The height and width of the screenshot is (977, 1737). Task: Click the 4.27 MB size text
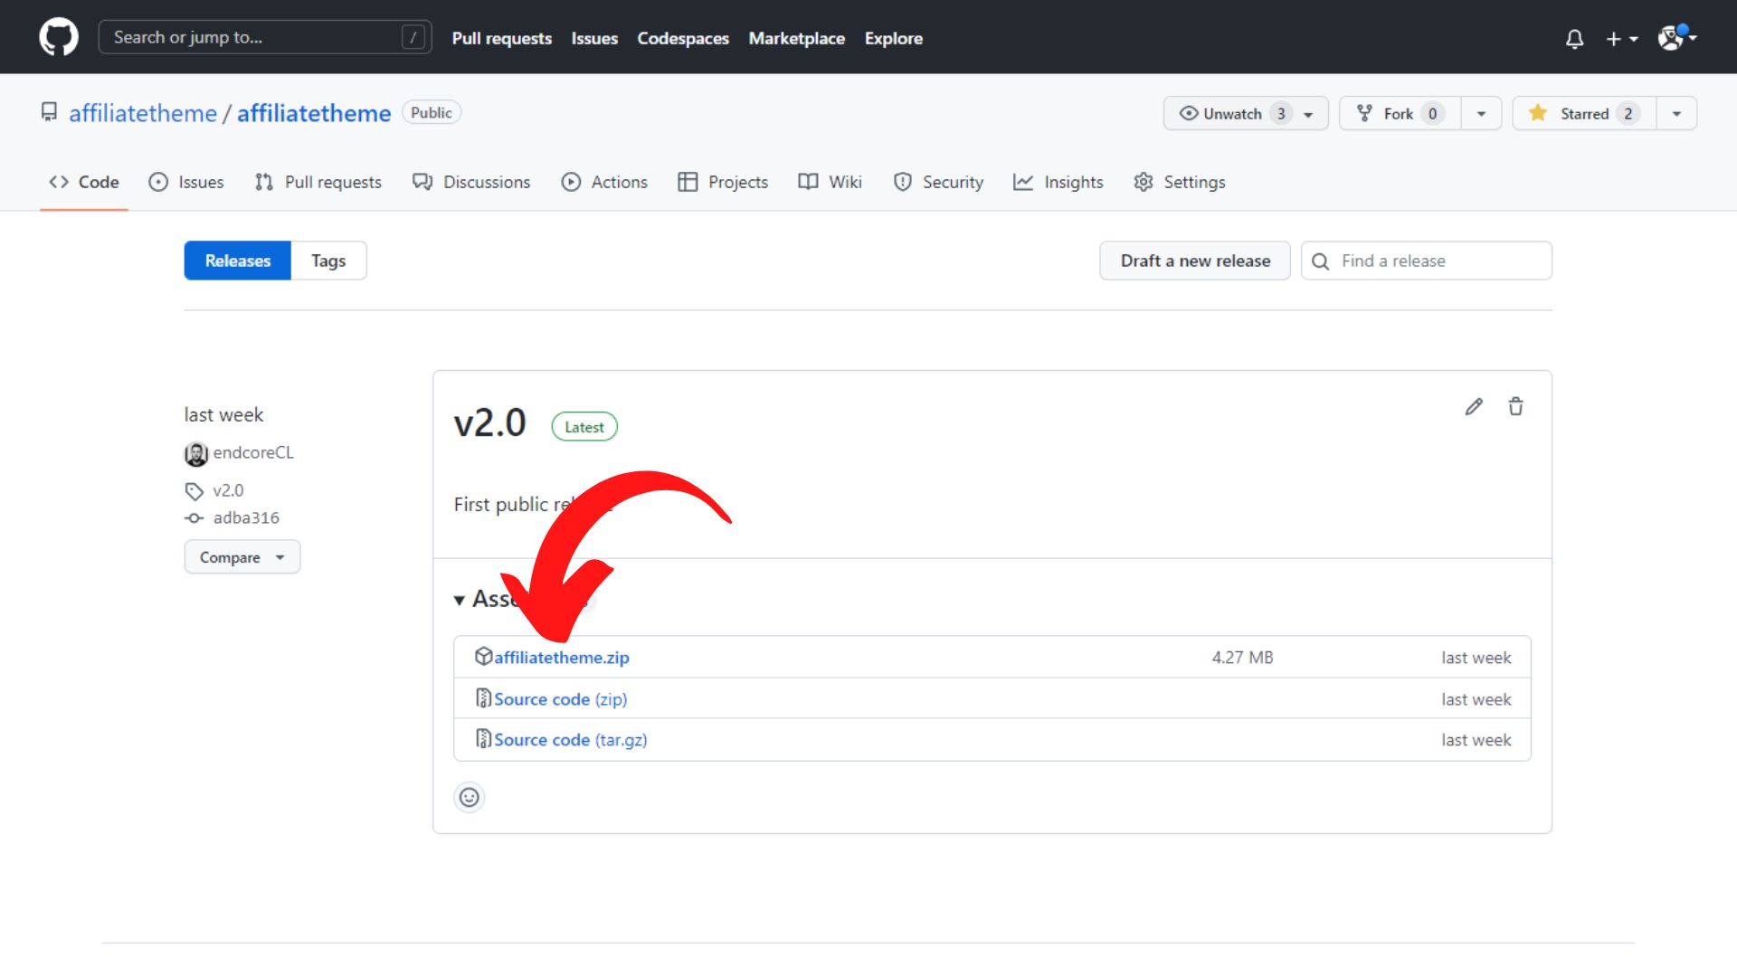1242,658
